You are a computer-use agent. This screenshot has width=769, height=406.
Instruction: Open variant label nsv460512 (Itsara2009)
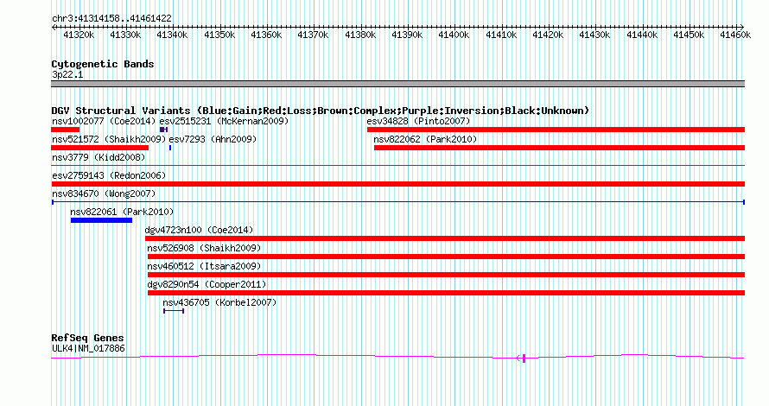tap(204, 266)
